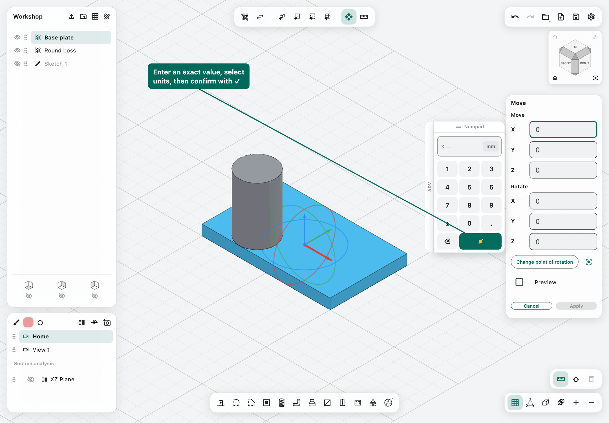Activate the Move/Rotate tool in top toolbar
The image size is (609, 423).
click(349, 17)
